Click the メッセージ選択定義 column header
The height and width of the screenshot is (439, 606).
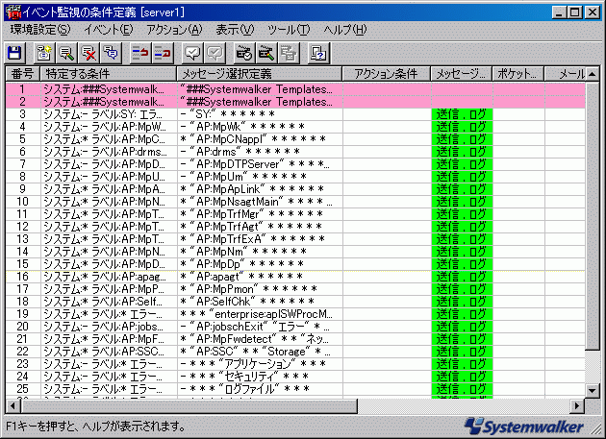[260, 74]
